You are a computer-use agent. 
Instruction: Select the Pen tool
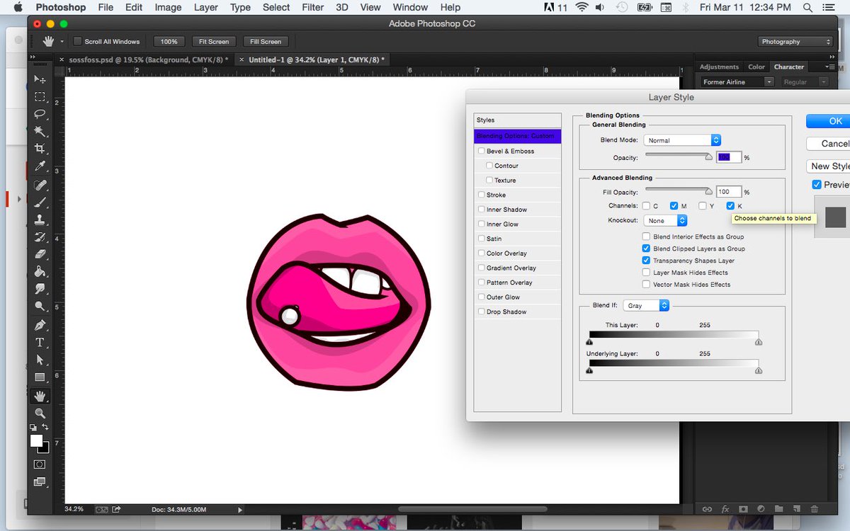(40, 326)
